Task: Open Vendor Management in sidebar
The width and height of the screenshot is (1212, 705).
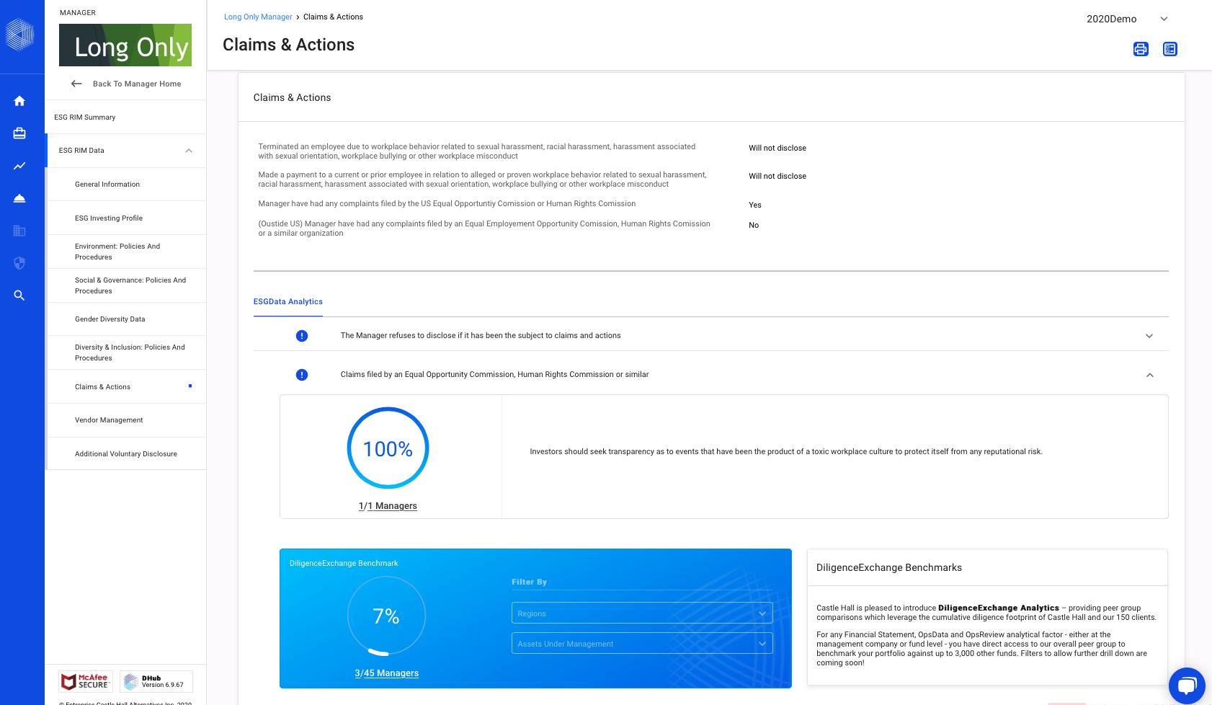Action: click(109, 420)
